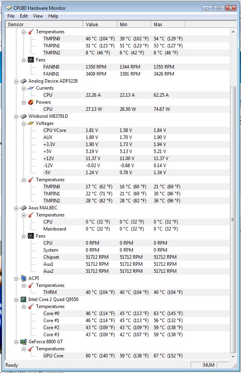Click the Winbond W83791D chip icon
The width and height of the screenshot is (241, 373).
point(23,116)
